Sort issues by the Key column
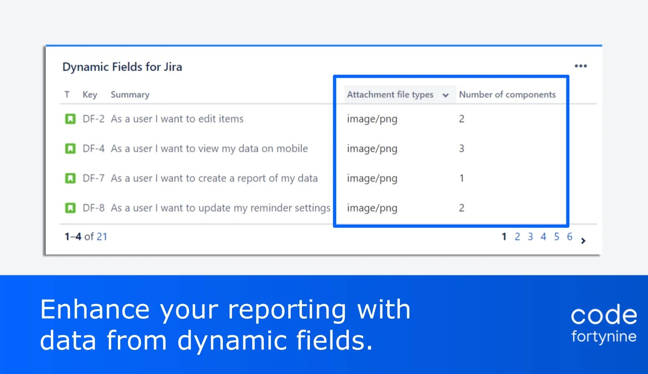This screenshot has width=648, height=374. pyautogui.click(x=90, y=94)
